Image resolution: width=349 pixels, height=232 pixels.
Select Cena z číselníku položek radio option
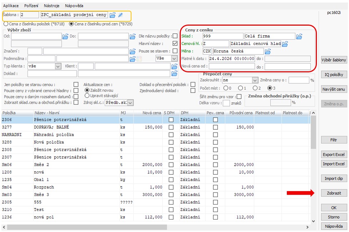click(6, 24)
